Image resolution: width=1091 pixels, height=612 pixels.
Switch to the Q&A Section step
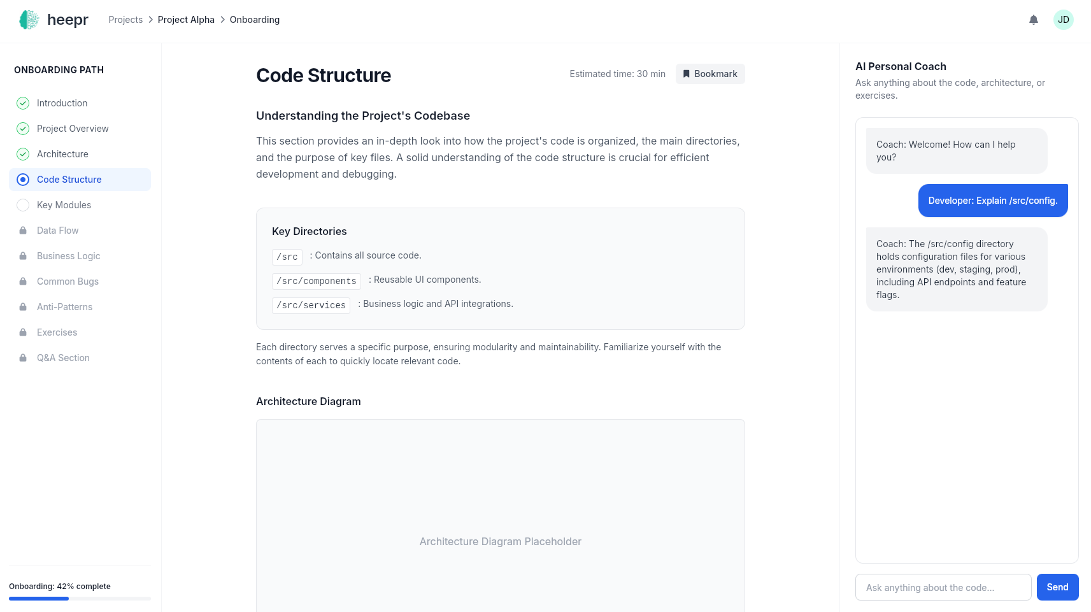coord(63,357)
